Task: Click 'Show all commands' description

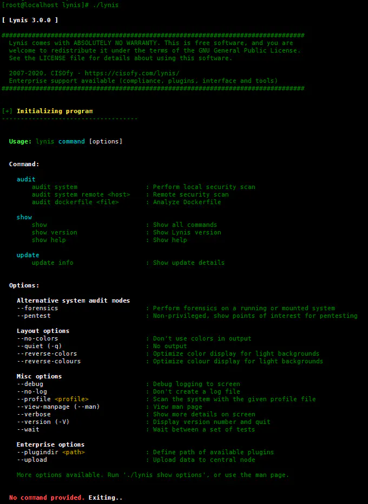Action: point(185,225)
